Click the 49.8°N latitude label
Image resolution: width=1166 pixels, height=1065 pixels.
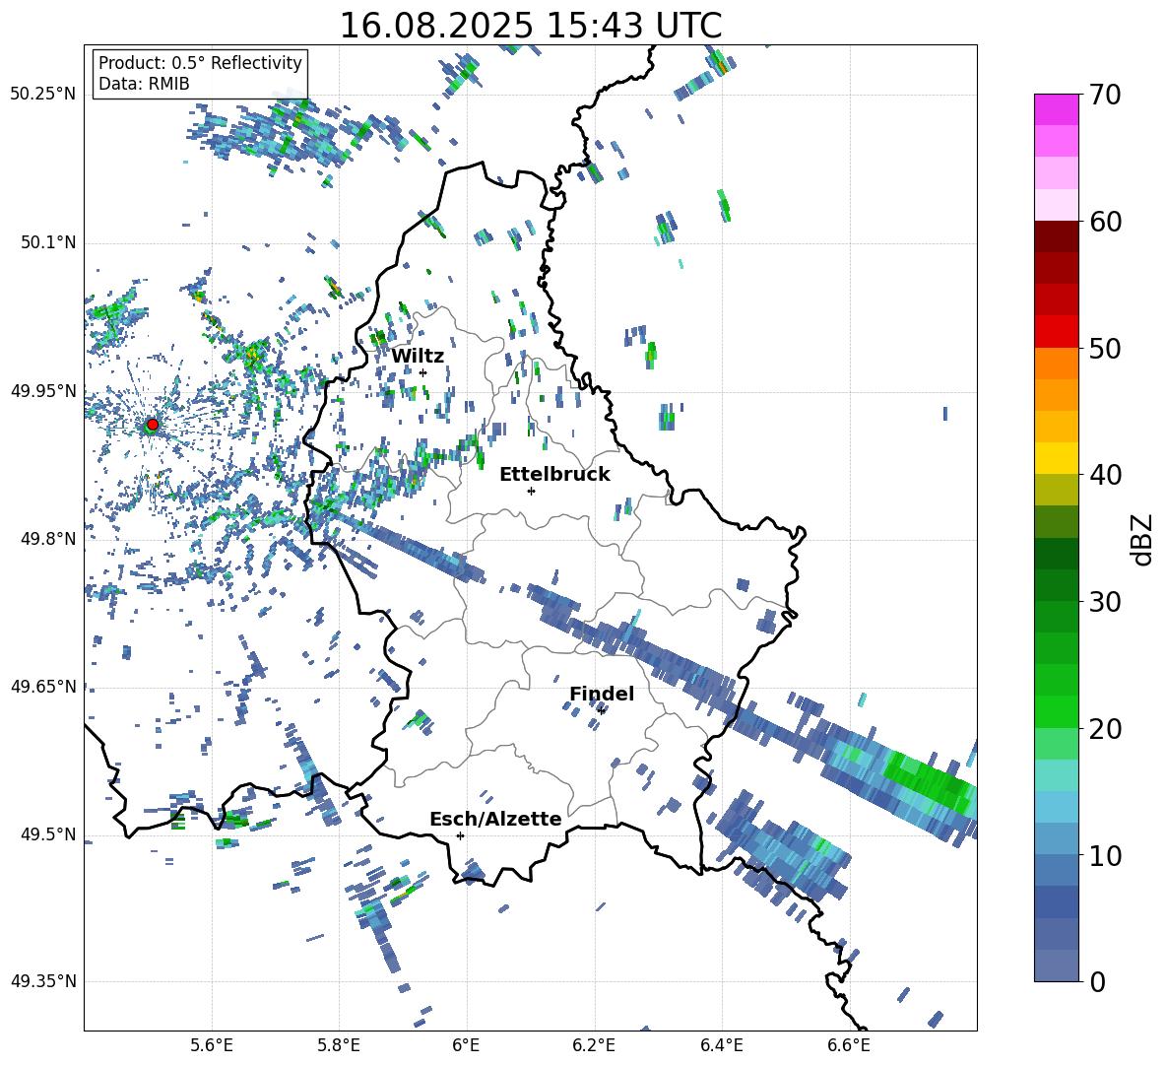point(47,538)
